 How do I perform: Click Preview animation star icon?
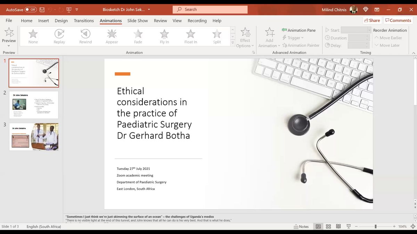[x=9, y=33]
